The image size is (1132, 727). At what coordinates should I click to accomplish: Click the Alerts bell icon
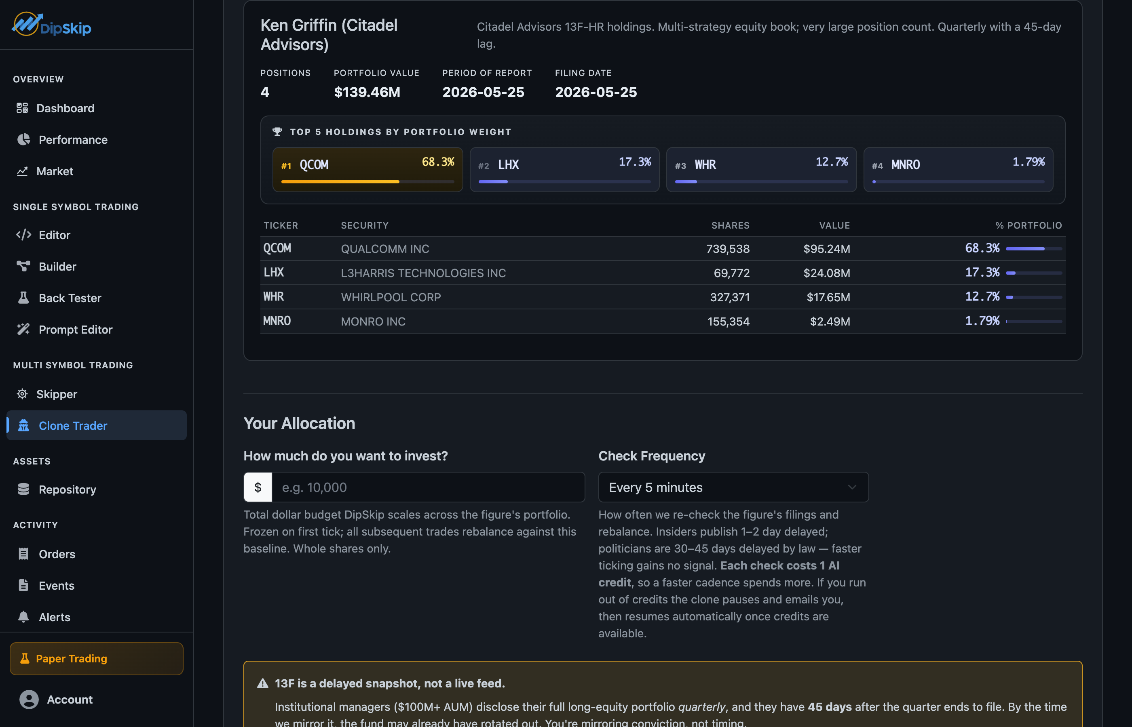click(23, 616)
